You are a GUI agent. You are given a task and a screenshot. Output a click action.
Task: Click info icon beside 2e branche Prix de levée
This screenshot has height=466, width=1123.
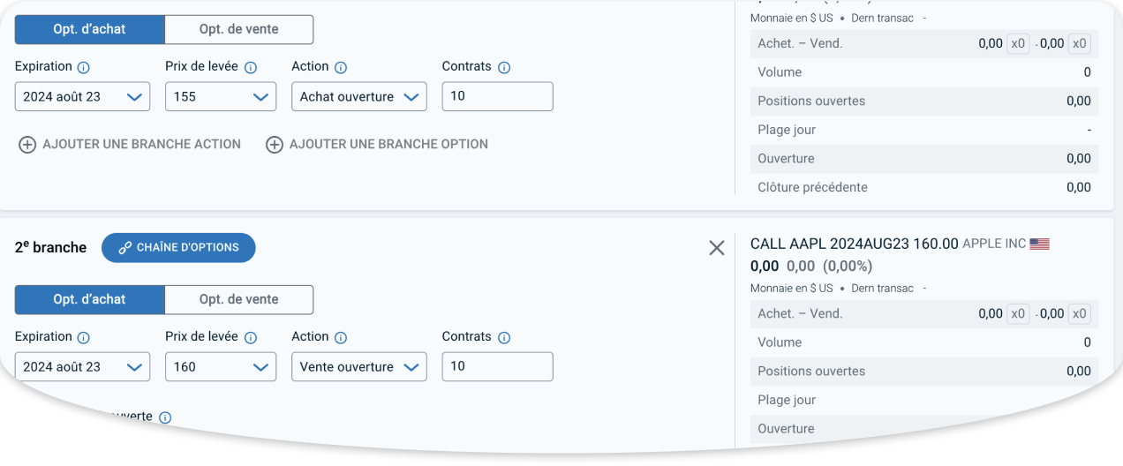click(x=251, y=337)
